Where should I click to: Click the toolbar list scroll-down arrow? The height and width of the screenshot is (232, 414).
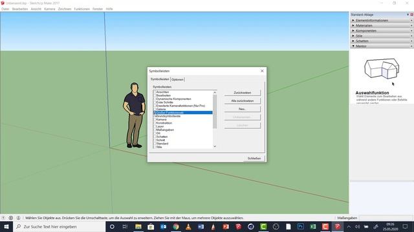tap(215, 146)
